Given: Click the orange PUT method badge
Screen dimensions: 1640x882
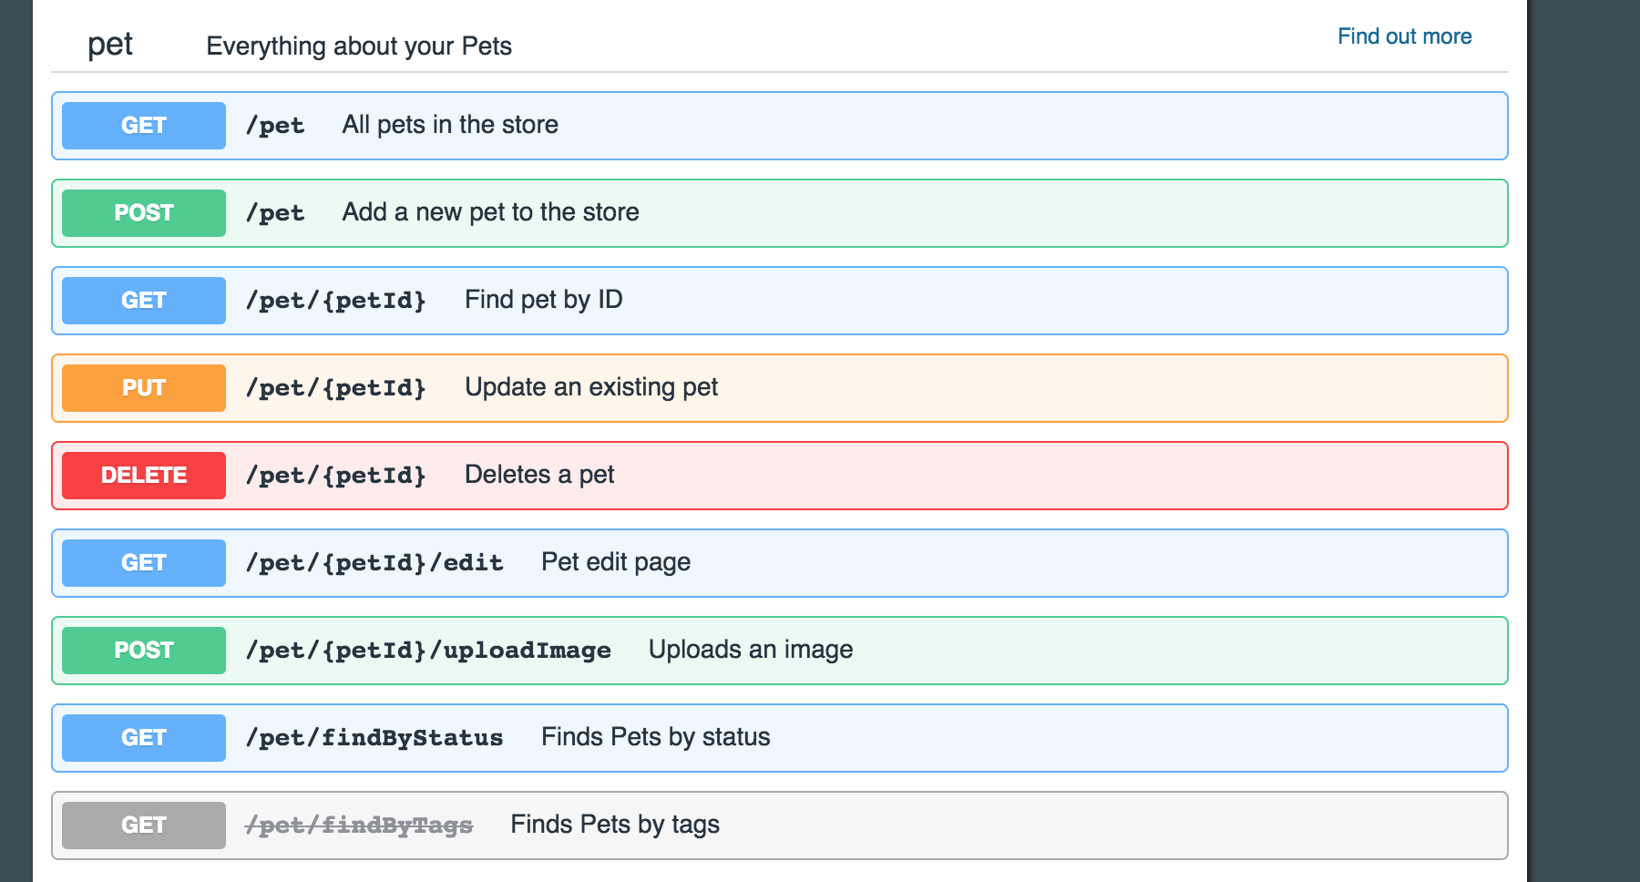Looking at the screenshot, I should (144, 388).
